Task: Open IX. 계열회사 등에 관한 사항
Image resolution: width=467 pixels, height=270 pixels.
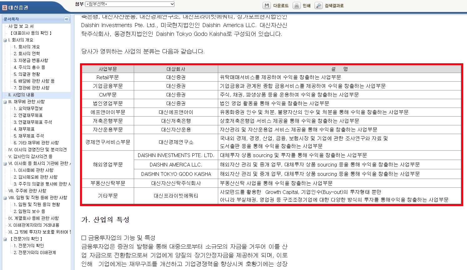Action: 33,218
